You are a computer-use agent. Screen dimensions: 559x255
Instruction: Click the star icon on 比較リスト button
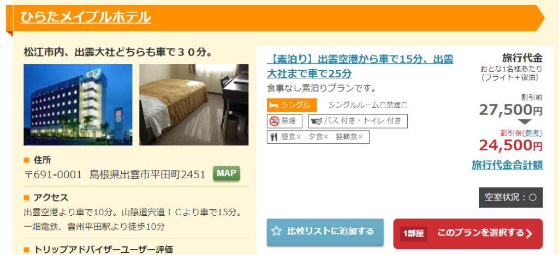click(276, 232)
